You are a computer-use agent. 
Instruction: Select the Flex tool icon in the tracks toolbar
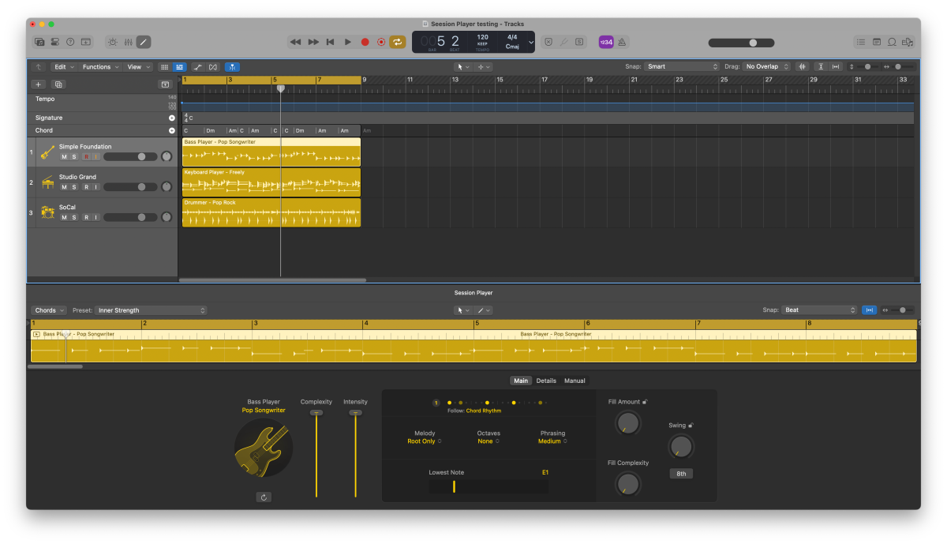[232, 67]
